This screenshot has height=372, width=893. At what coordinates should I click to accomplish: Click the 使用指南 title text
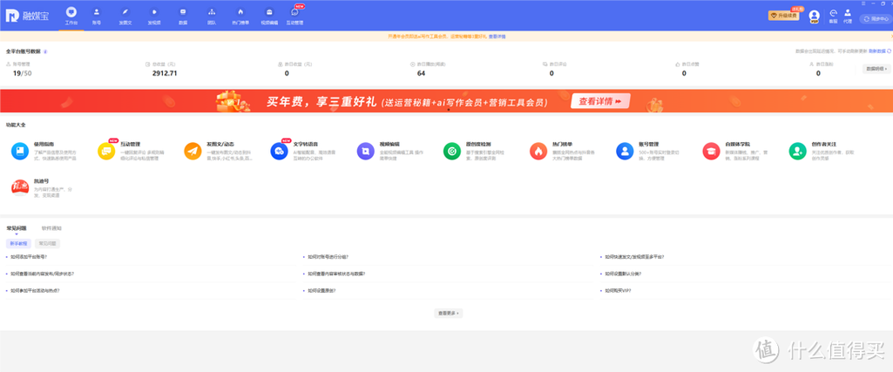tap(44, 145)
